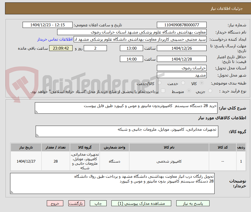Viewport: 251px width, 212px height.
Task: Click the validity time 14:00 field
Action: click(x=131, y=59)
